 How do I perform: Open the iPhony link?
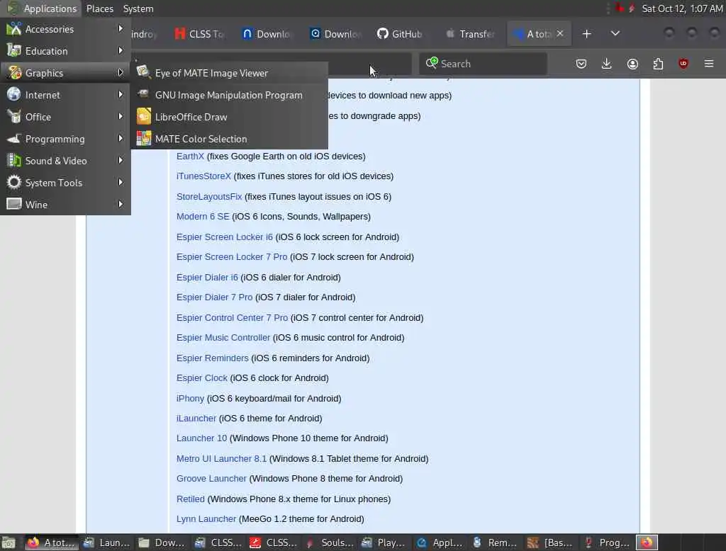(x=190, y=398)
